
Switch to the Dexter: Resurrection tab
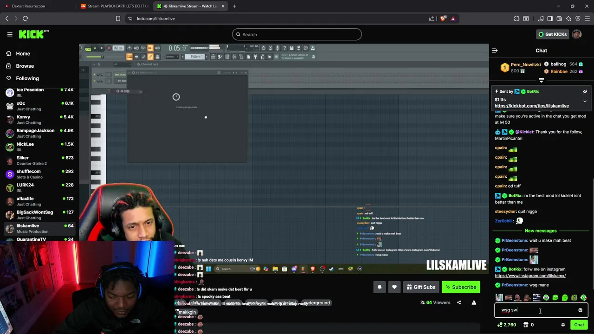(37, 6)
